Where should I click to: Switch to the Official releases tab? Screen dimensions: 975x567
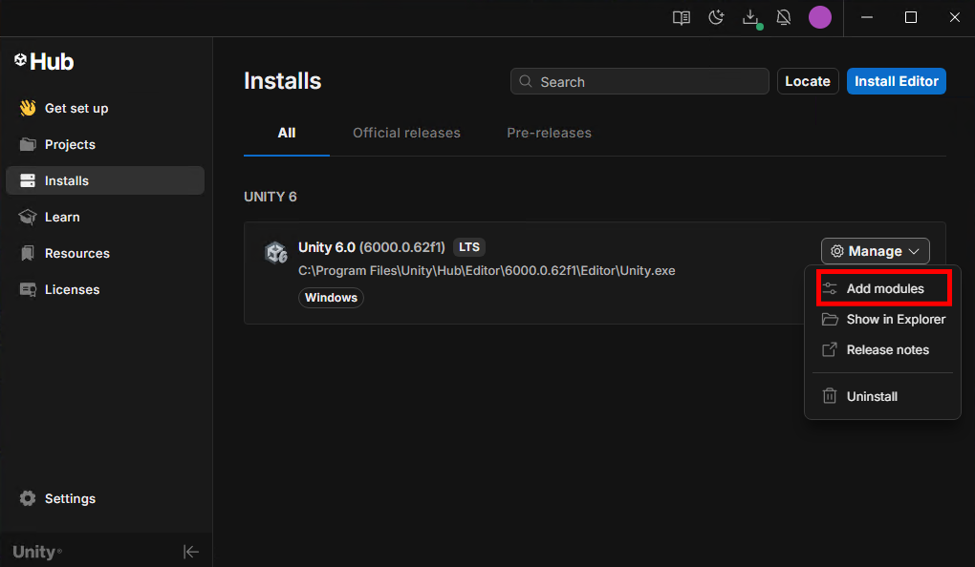pyautogui.click(x=406, y=134)
